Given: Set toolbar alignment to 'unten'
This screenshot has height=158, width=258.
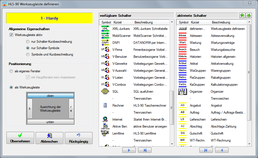Looking at the screenshot, I should click(50, 122).
